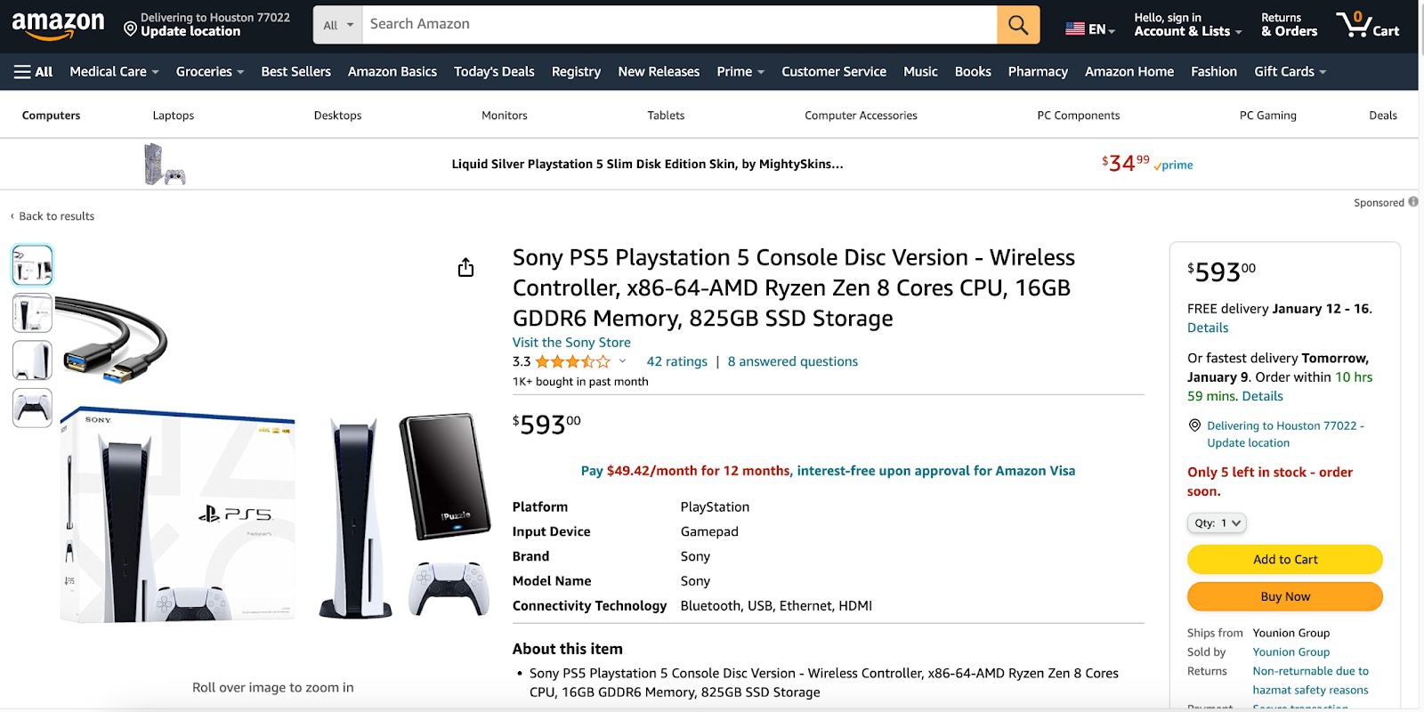Open the All search category dropdown

point(338,25)
